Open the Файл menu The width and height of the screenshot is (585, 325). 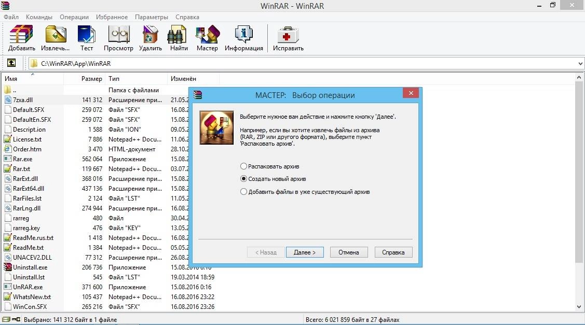(x=11, y=17)
